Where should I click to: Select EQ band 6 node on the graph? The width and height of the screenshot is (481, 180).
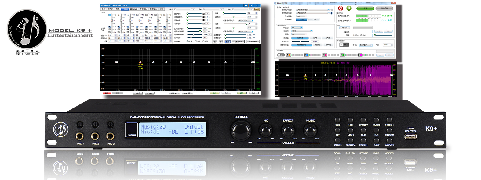point(209,62)
